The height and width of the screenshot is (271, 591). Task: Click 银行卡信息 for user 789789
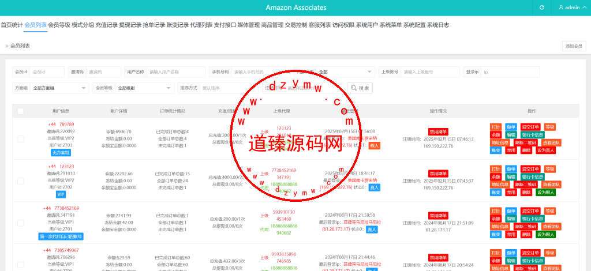click(x=533, y=135)
